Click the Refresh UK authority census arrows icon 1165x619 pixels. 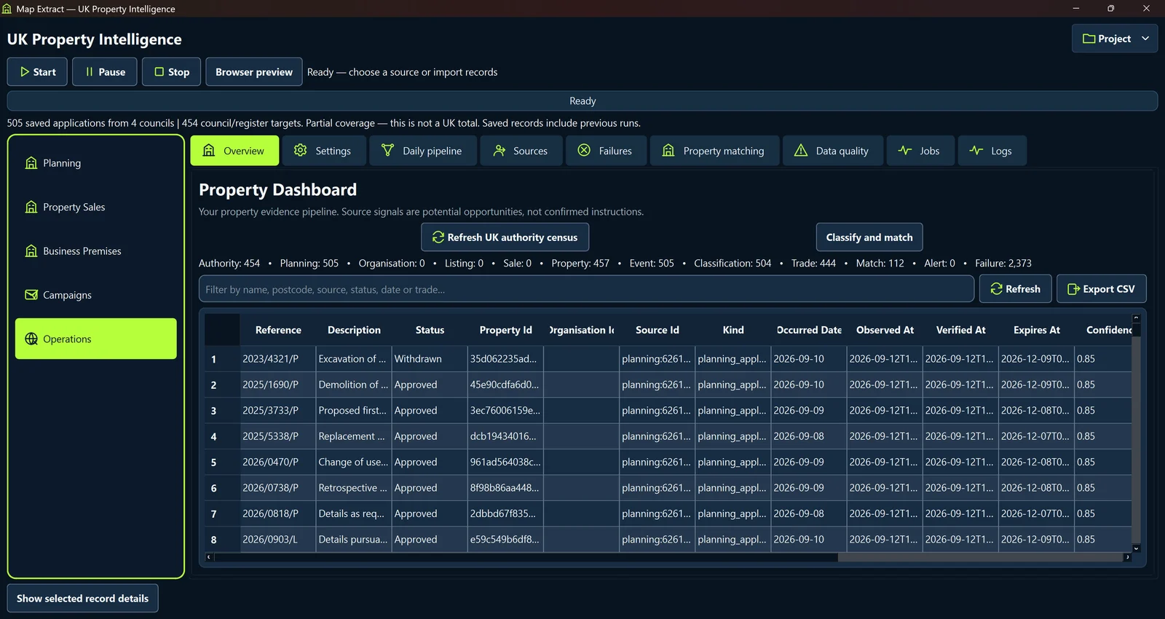438,237
